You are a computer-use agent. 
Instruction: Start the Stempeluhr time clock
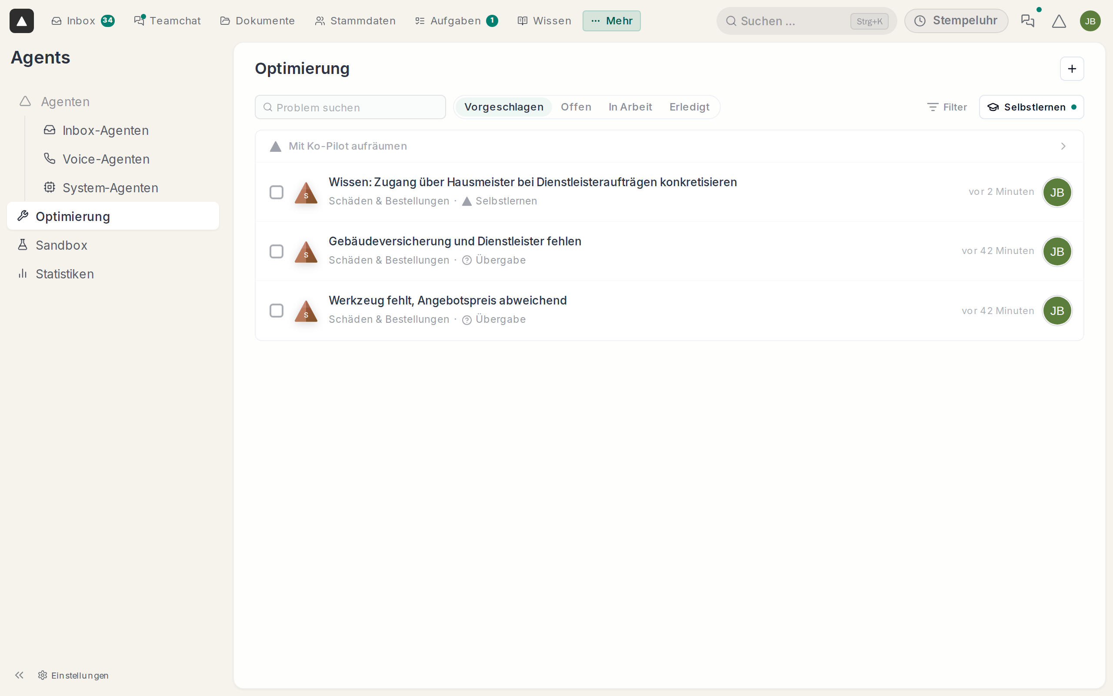956,21
